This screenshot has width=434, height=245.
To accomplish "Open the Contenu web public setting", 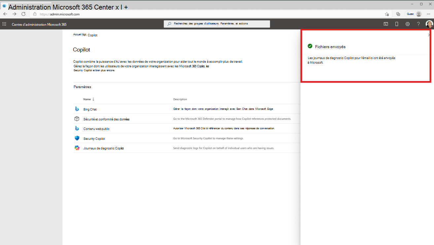I will click(x=96, y=129).
